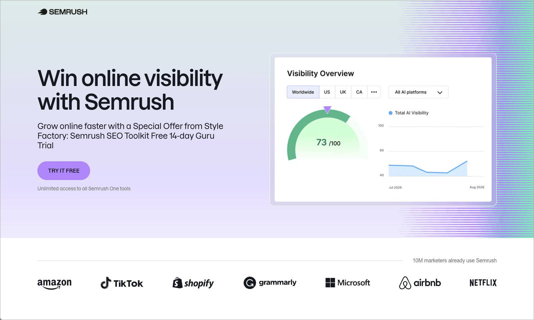Click the purple gauge pointer marker
Screen dimensions: 534x320
(327, 110)
